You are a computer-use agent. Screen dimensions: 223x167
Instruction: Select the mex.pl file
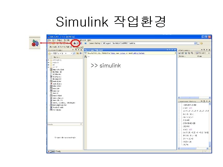click(54, 93)
